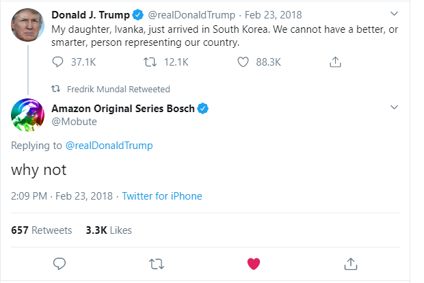Open Trump tweet's chevron options menu
The height and width of the screenshot is (283, 424).
coord(395,14)
